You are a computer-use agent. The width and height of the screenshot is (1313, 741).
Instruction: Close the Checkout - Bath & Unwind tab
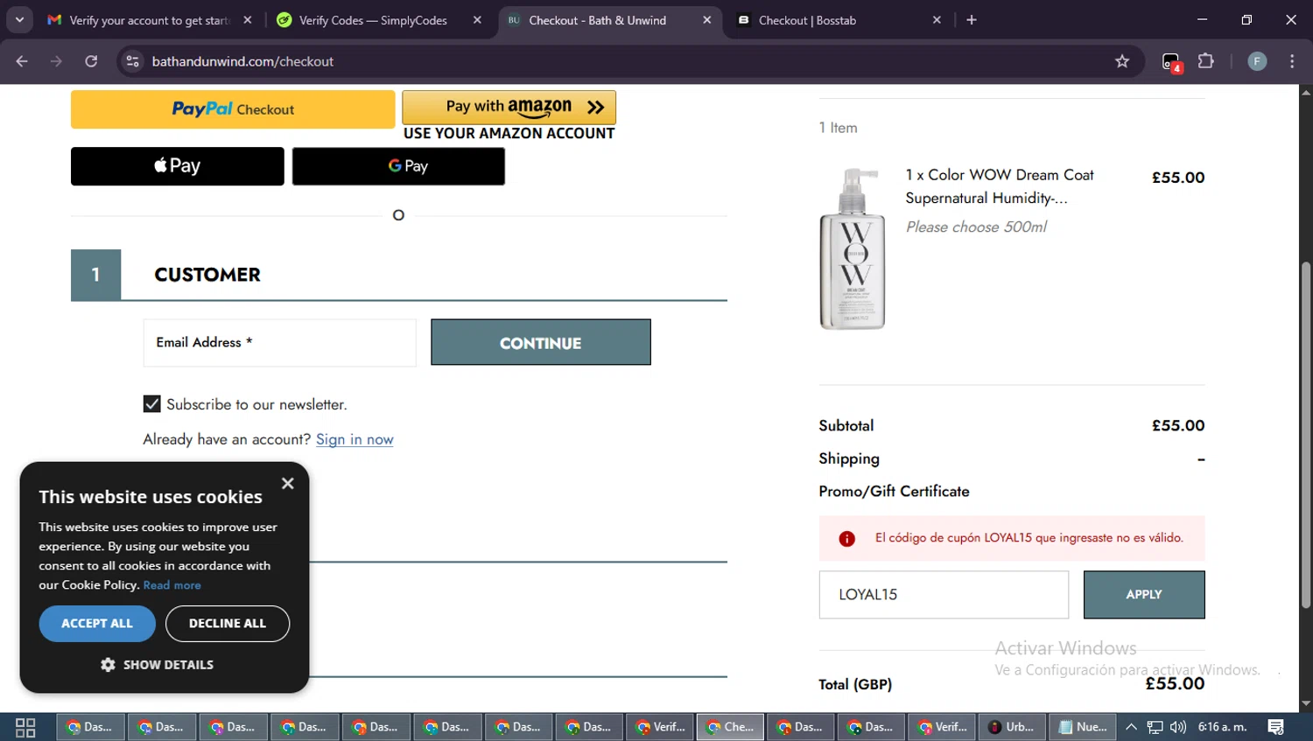[706, 20]
